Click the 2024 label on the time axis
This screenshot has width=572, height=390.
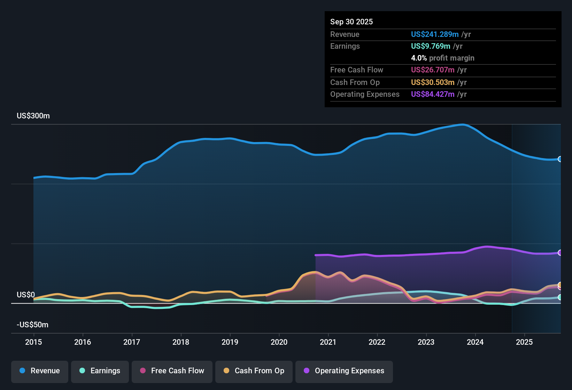click(475, 342)
